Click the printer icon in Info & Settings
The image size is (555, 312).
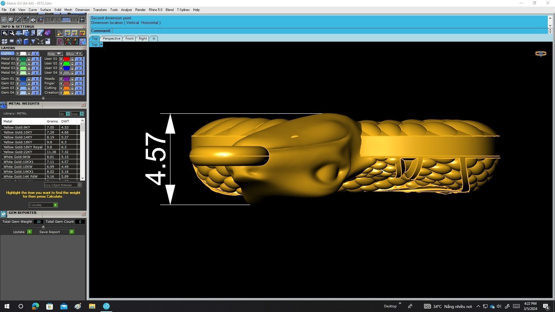pos(19,33)
